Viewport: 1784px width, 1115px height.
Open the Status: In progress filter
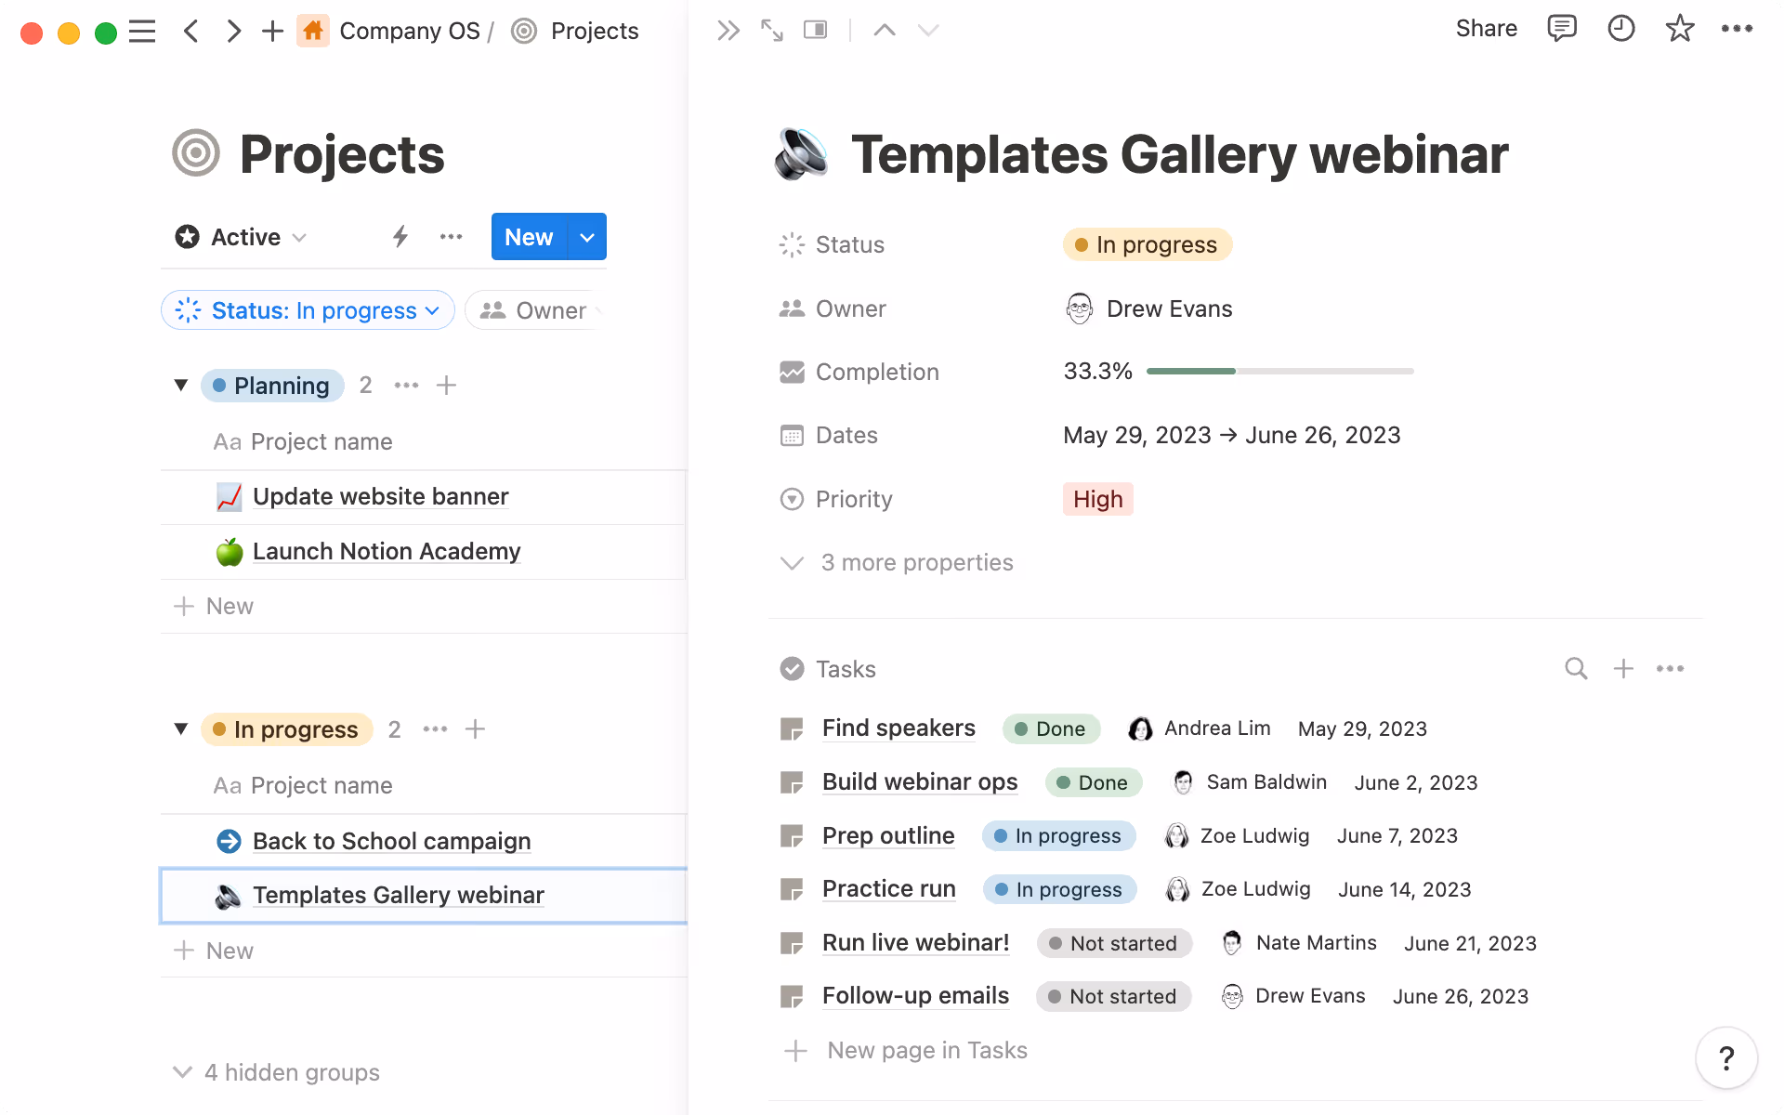click(x=308, y=310)
